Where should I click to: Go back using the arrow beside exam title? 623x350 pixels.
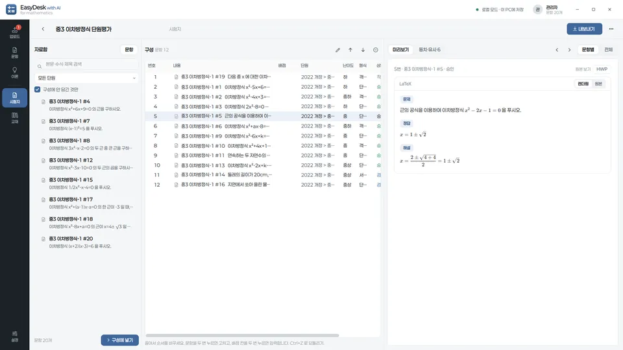[43, 29]
